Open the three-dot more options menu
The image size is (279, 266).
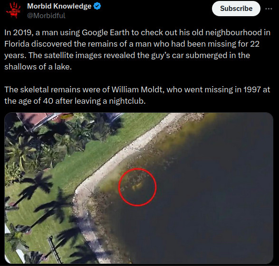[269, 9]
